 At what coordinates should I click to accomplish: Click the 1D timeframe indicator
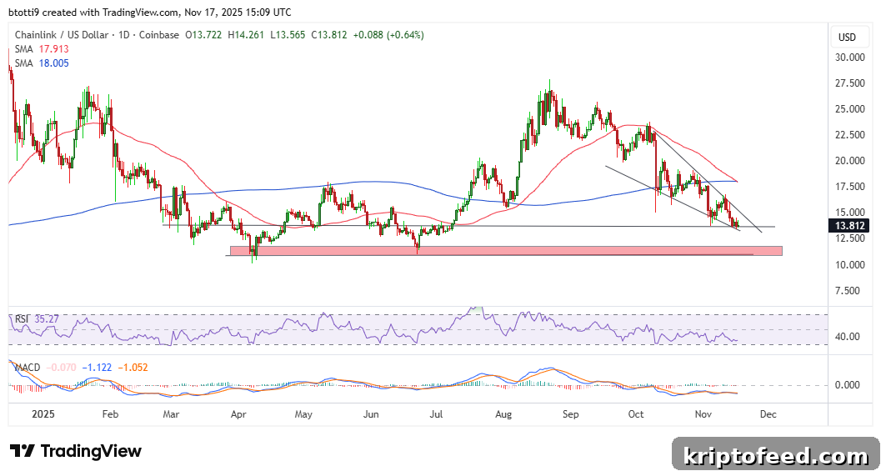(x=124, y=35)
